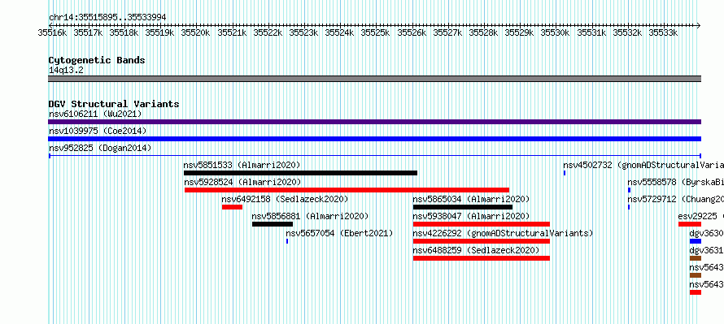
Task: Click the red bar under the lowest nsv5643 label
Action: pyautogui.click(x=696, y=292)
